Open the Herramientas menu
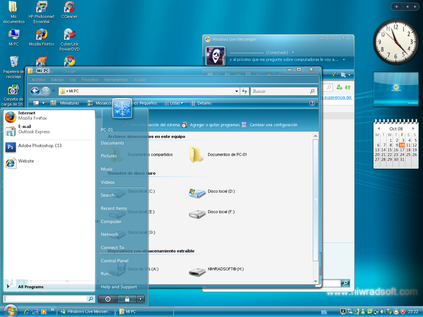Viewport: 423px width, 317px height. point(116,80)
